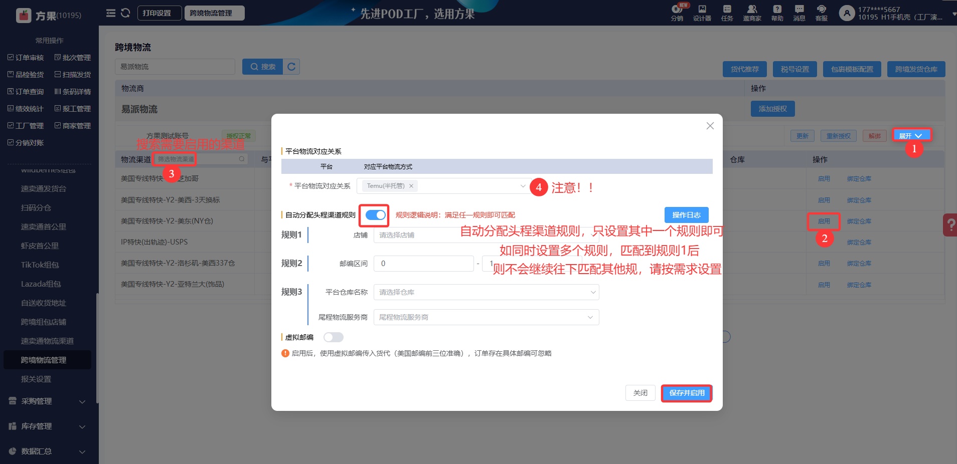Open the 平台仓库名称 dropdown
The width and height of the screenshot is (957, 464).
pos(486,292)
